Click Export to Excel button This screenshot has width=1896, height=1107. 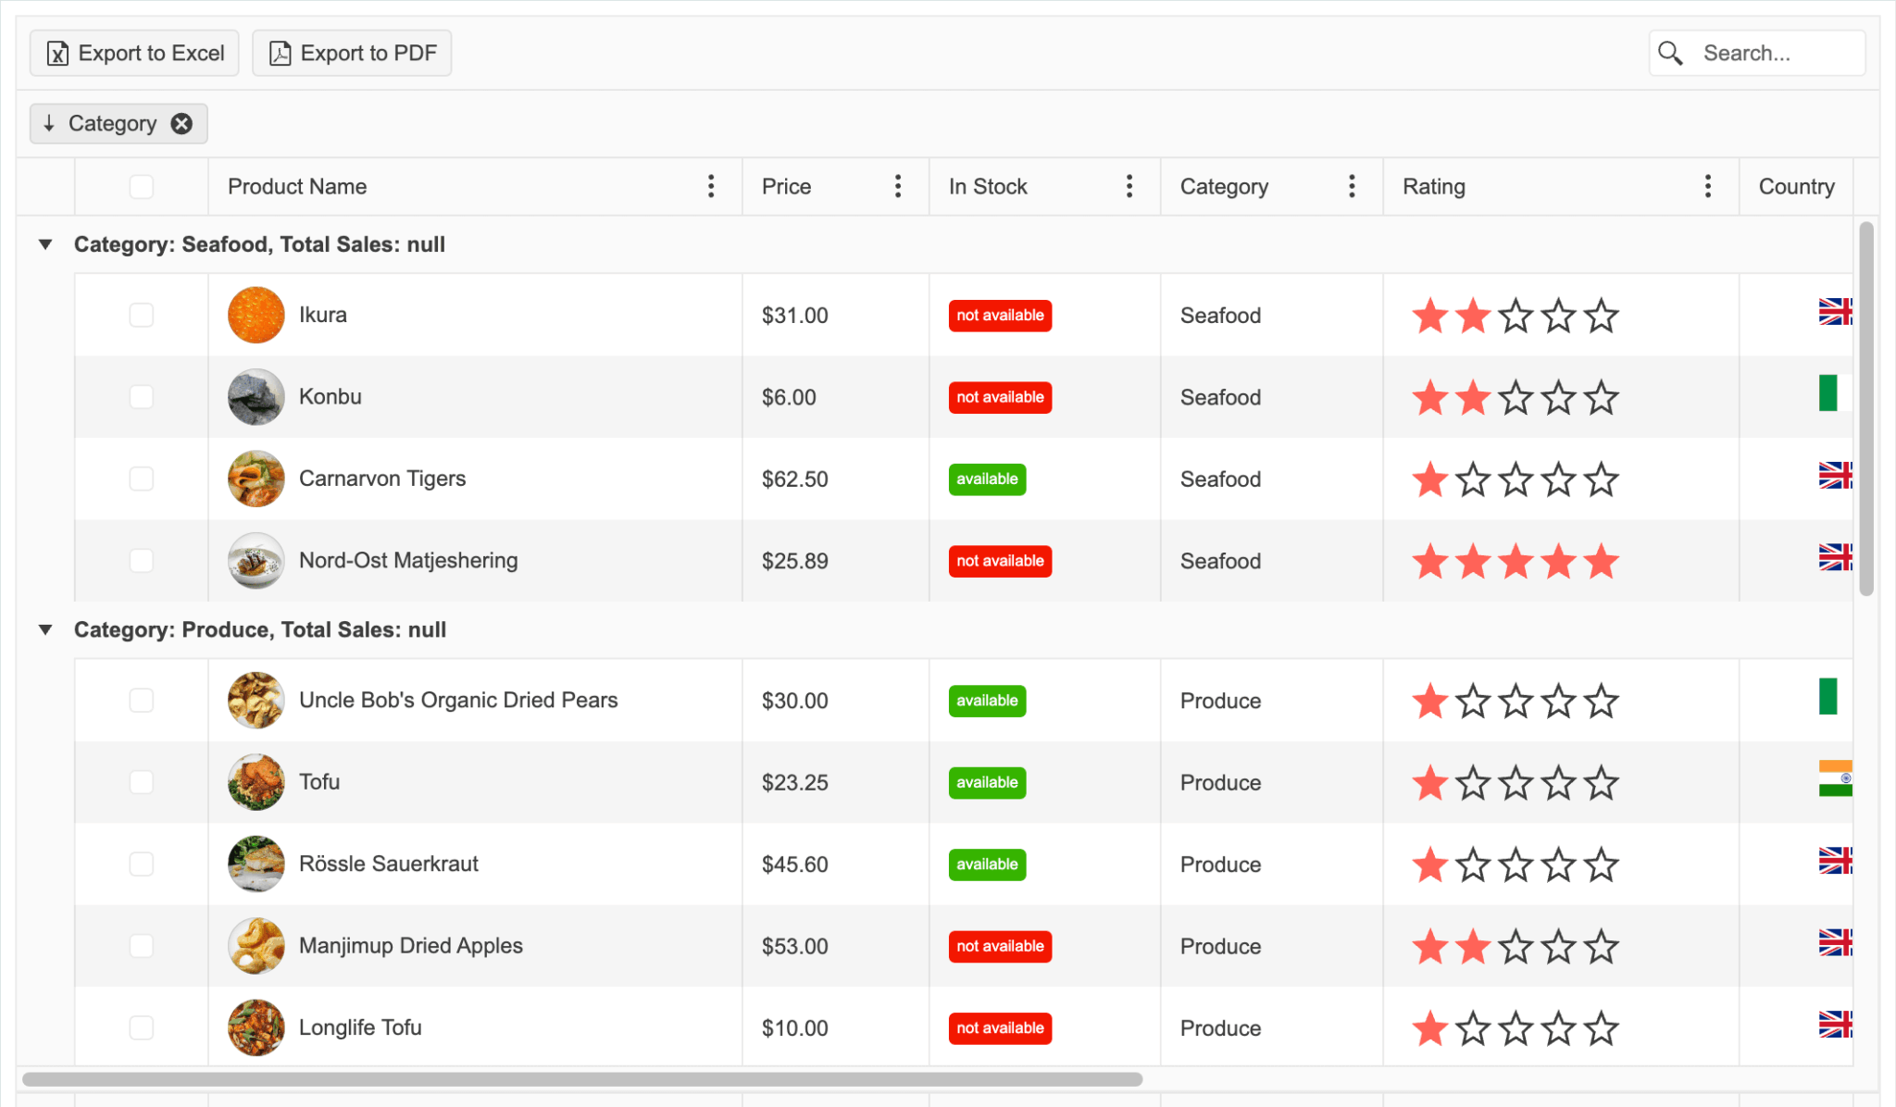134,53
